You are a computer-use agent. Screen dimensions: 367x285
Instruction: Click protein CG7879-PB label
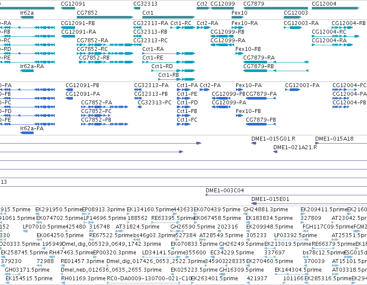coord(261,120)
